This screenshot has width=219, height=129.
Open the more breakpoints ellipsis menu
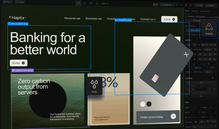point(72,3)
